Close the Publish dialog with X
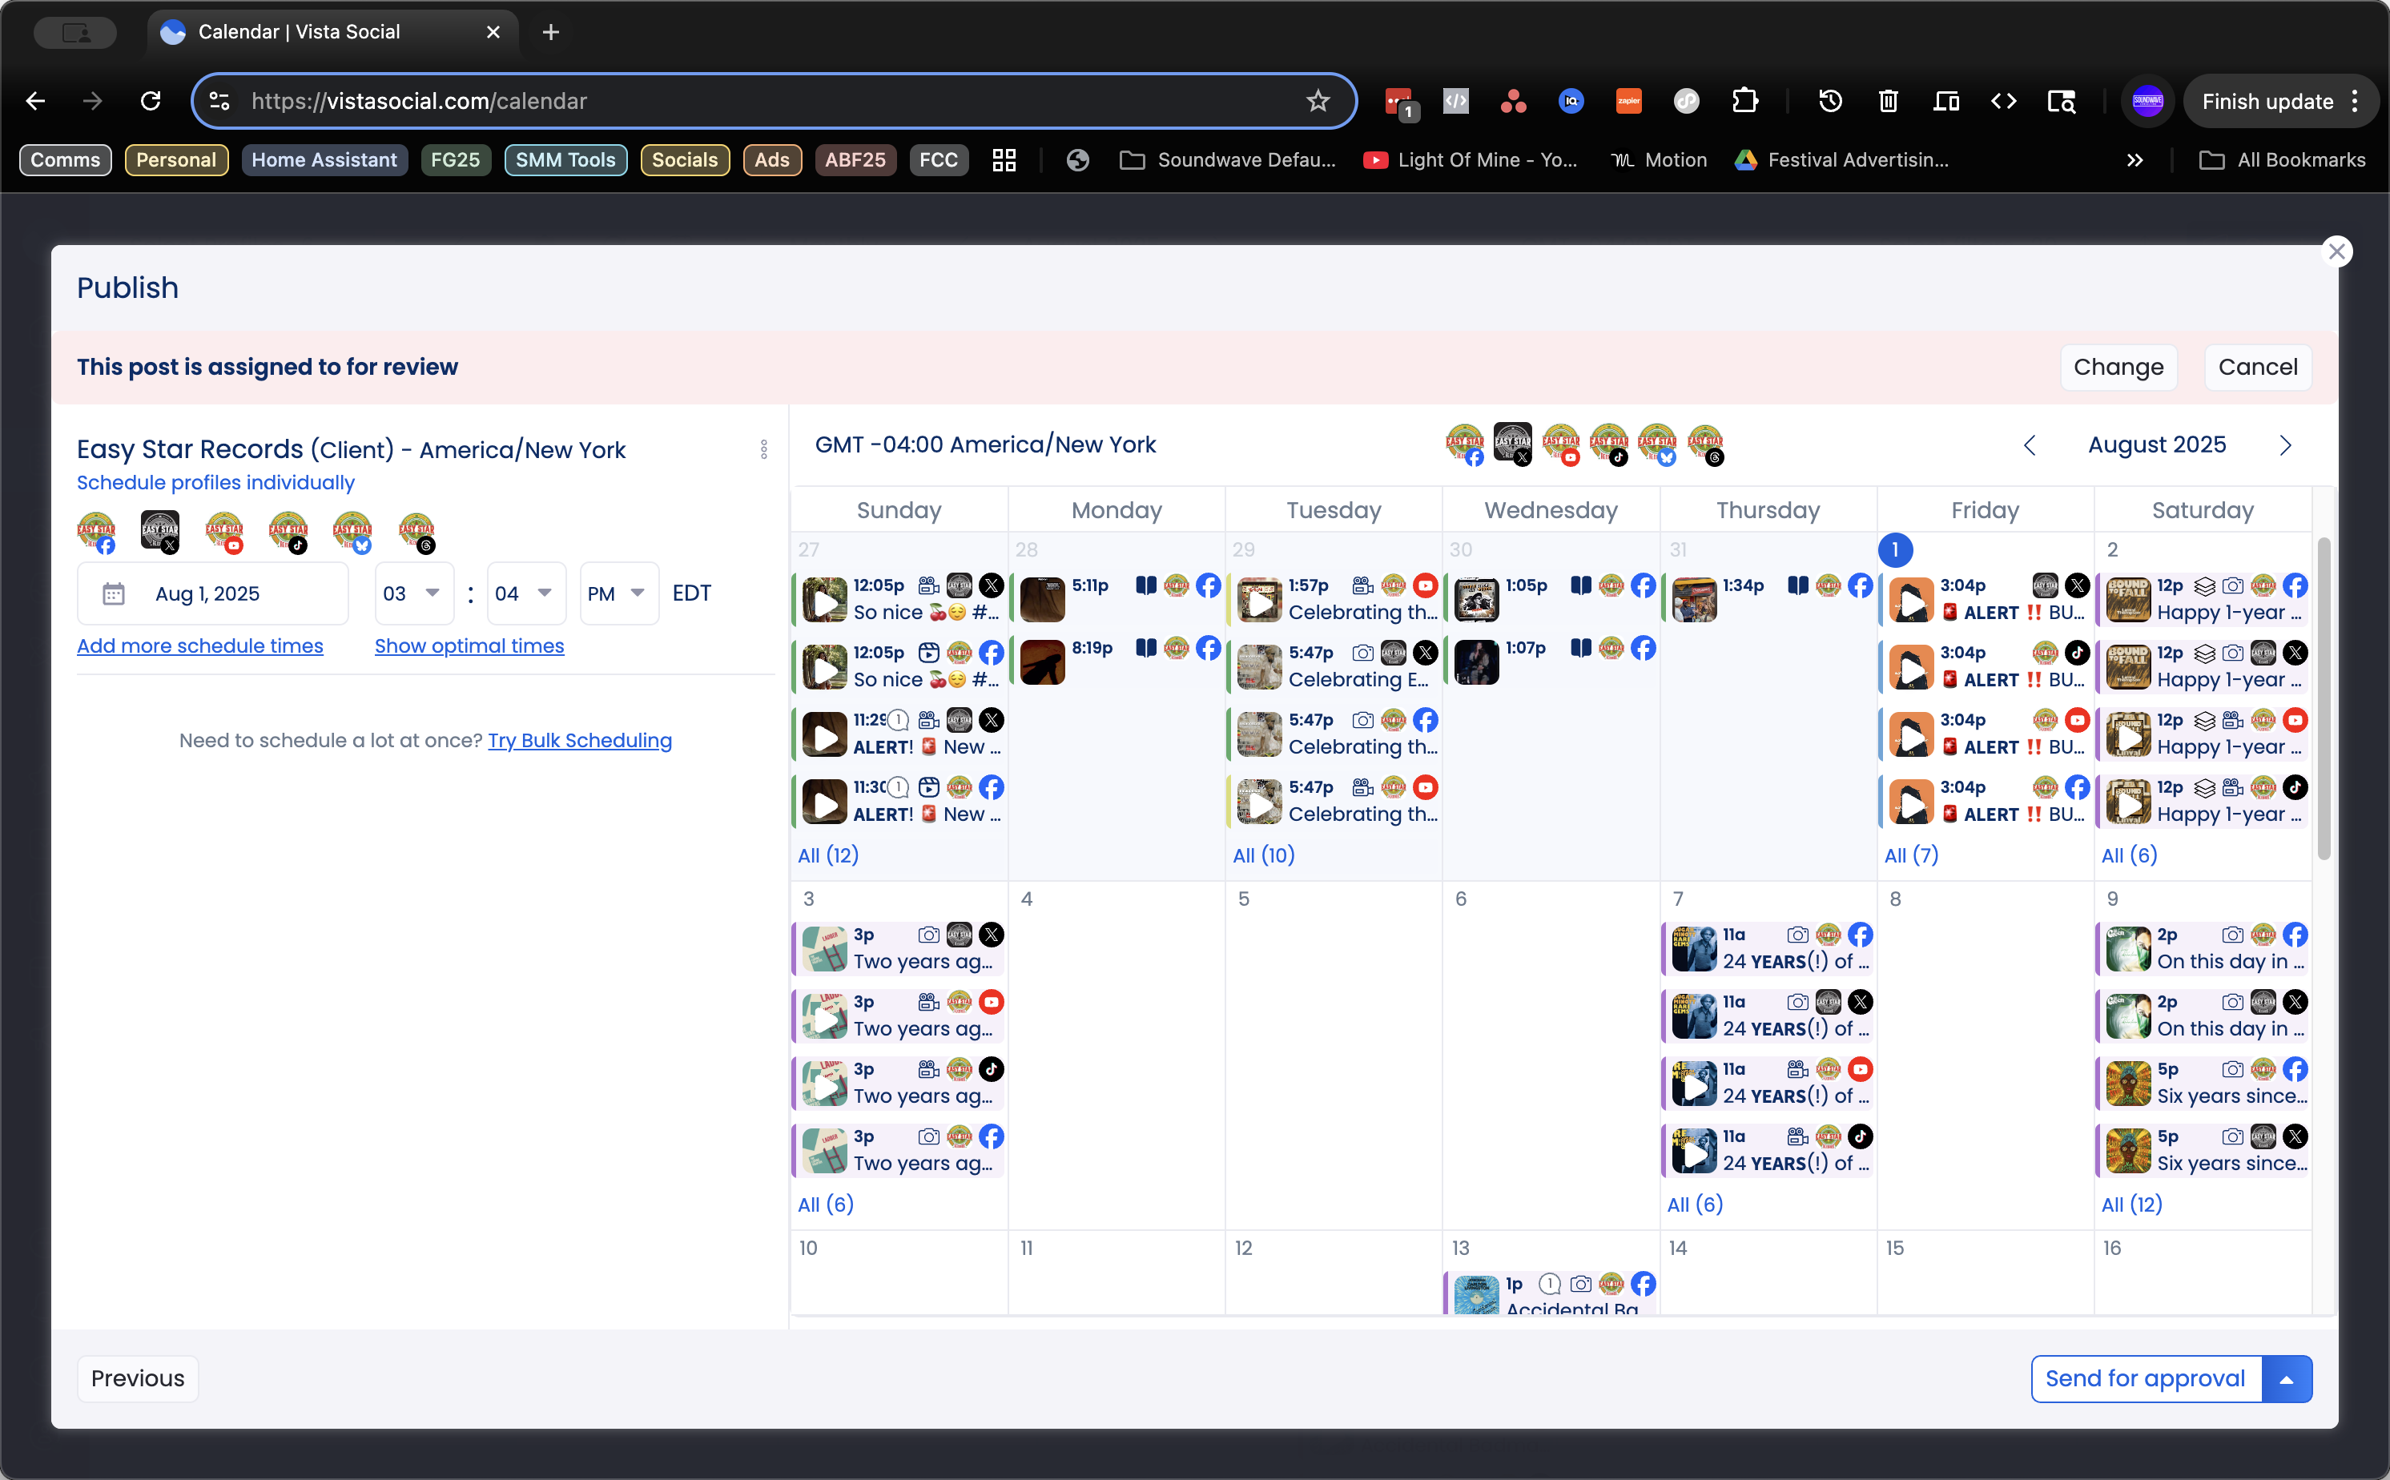The width and height of the screenshot is (2390, 1480). pyautogui.click(x=2336, y=251)
